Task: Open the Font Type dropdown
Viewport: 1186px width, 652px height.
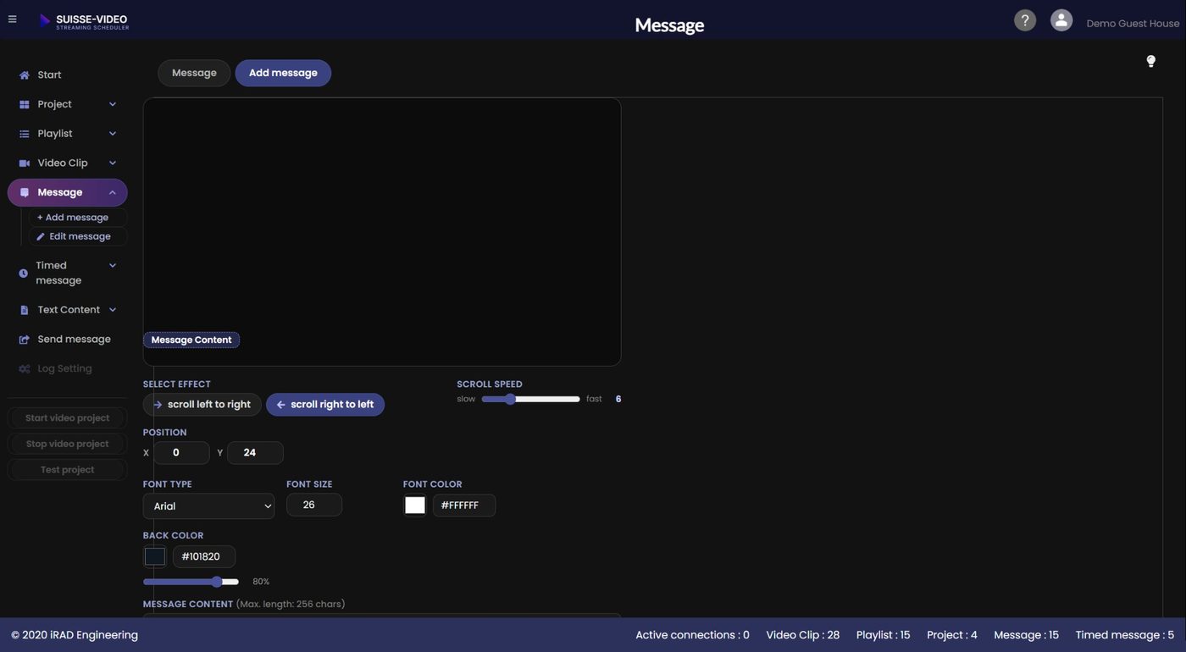Action: click(208, 506)
